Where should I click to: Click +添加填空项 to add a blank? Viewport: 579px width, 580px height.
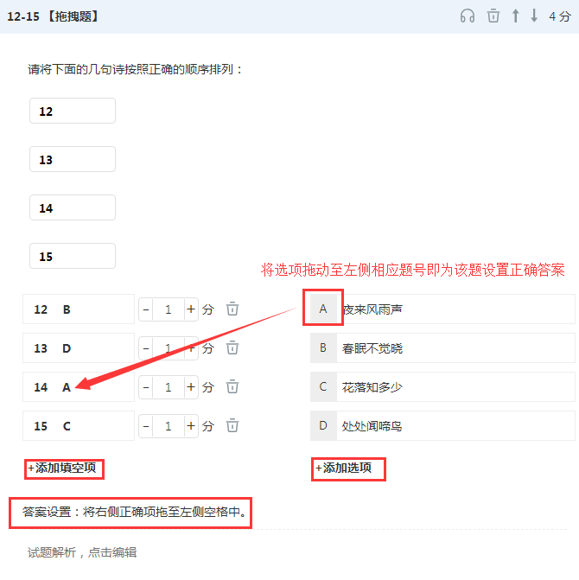tap(62, 468)
